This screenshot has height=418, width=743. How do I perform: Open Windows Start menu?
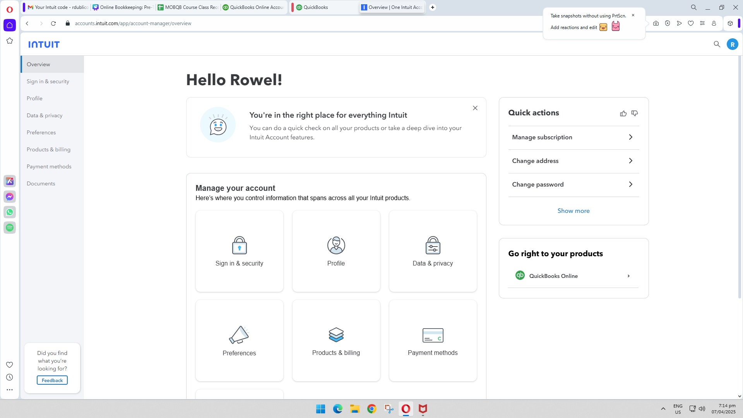point(320,409)
